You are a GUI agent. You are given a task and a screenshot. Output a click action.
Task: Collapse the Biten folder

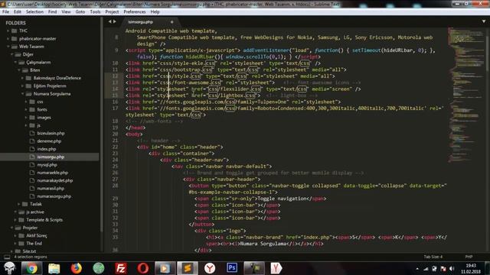tap(19, 70)
